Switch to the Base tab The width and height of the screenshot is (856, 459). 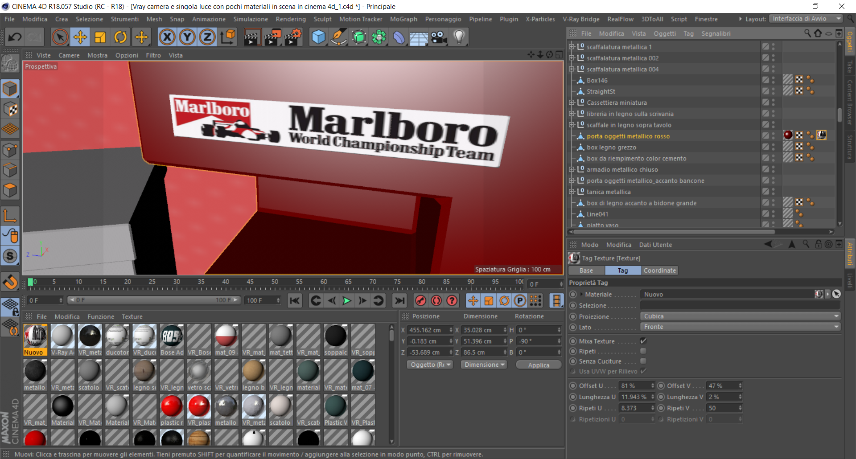[x=586, y=270]
